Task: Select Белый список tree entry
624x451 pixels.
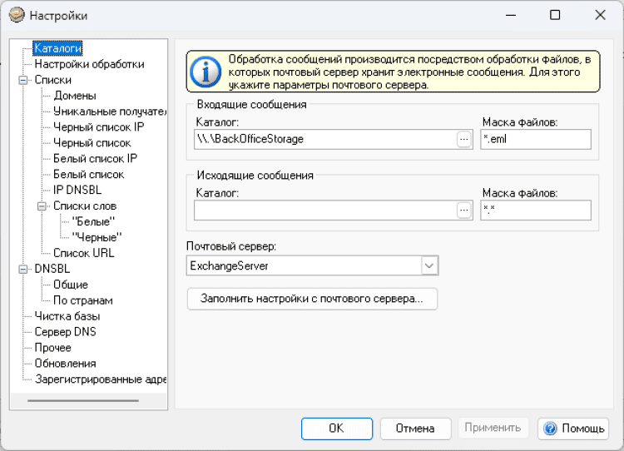Action: coord(88,175)
